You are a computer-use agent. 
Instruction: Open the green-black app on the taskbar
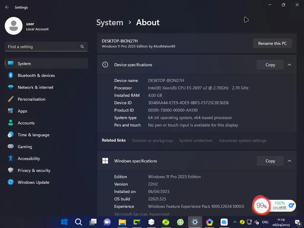137,222
